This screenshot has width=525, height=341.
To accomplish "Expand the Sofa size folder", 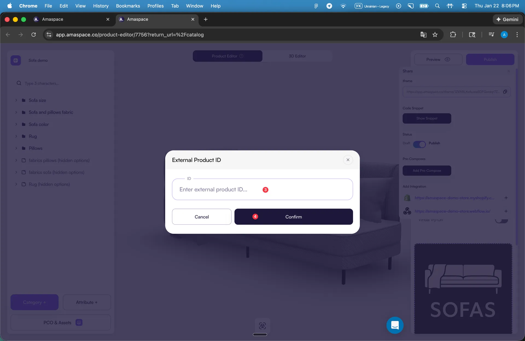I will tap(16, 100).
